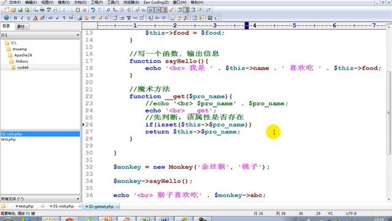Insert anchor link icon
Image resolution: width=392 pixels, height=221 pixels.
[x=86, y=18]
